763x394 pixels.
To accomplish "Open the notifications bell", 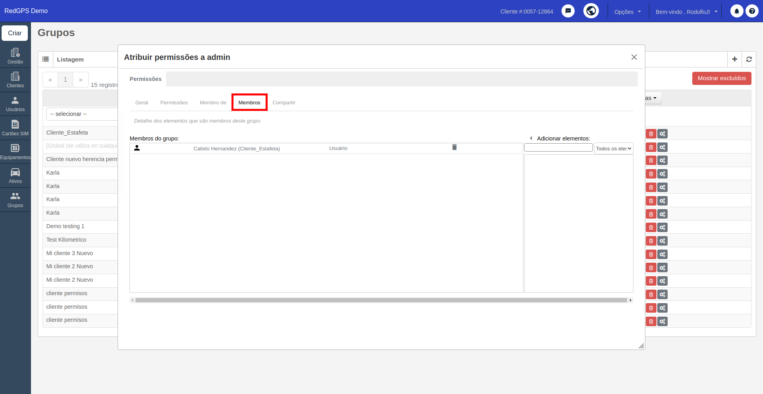I will click(737, 11).
